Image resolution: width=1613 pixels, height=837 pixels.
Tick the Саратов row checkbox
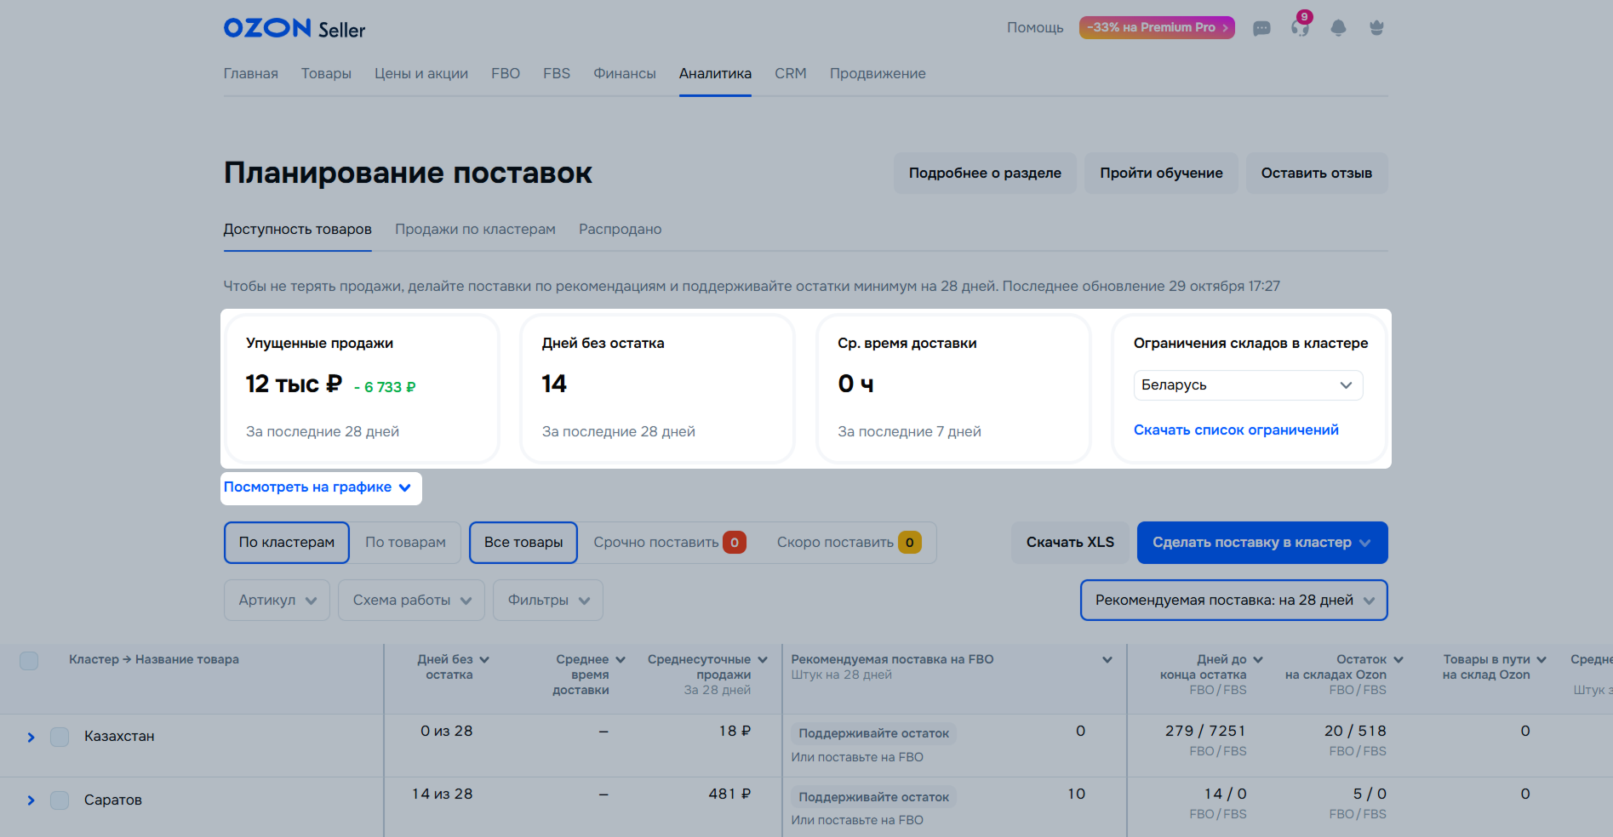pos(60,800)
